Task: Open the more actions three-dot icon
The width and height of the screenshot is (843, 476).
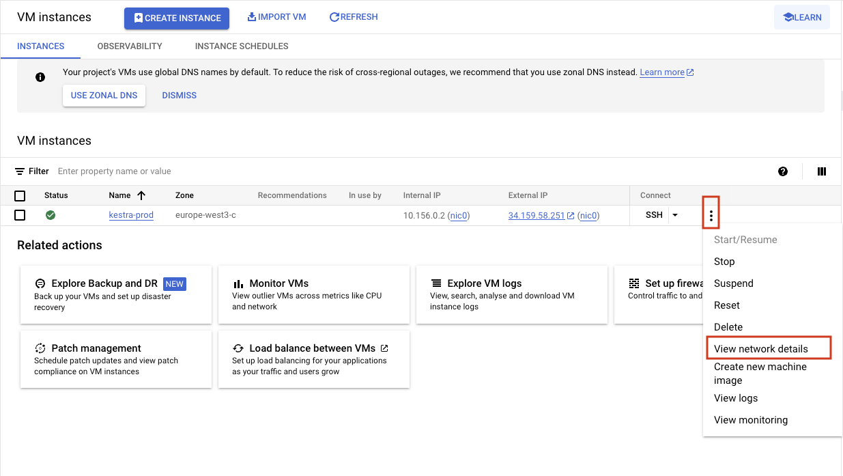Action: 711,213
